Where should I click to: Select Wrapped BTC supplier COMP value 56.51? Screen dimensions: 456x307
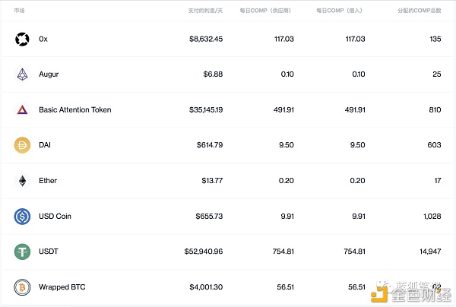click(x=286, y=287)
